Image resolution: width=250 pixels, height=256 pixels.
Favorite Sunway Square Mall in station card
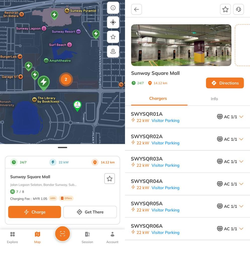click(109, 179)
